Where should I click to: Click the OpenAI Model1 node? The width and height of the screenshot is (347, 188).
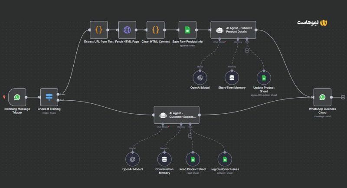(x=133, y=159)
